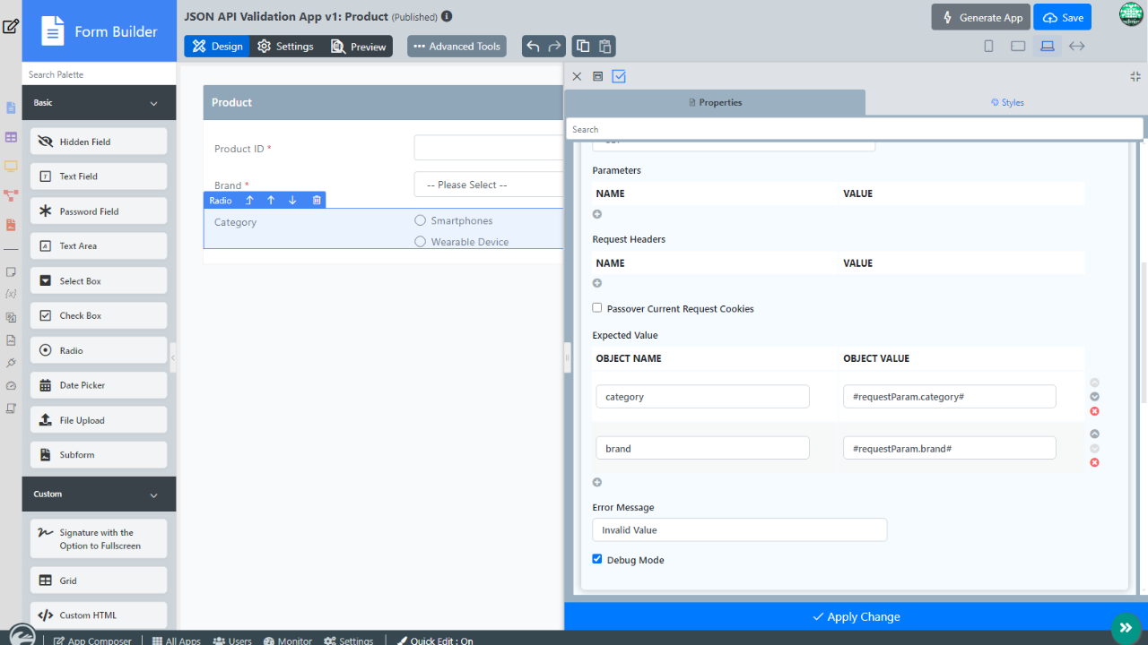1148x645 pixels.
Task: Uncheck the Debug Mode checkbox
Action: pos(597,559)
